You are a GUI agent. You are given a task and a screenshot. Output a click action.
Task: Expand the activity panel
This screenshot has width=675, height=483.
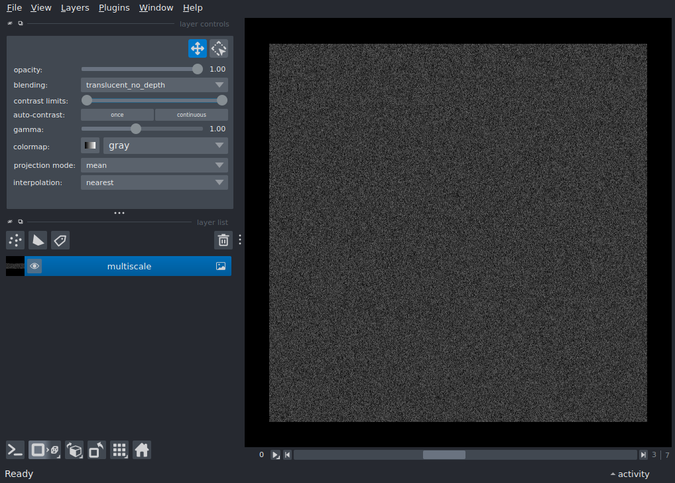coord(629,474)
